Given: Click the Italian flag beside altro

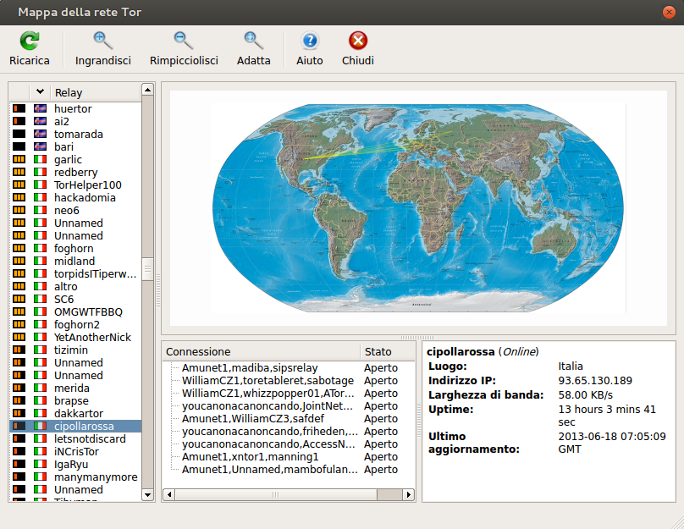Looking at the screenshot, I should coord(40,286).
